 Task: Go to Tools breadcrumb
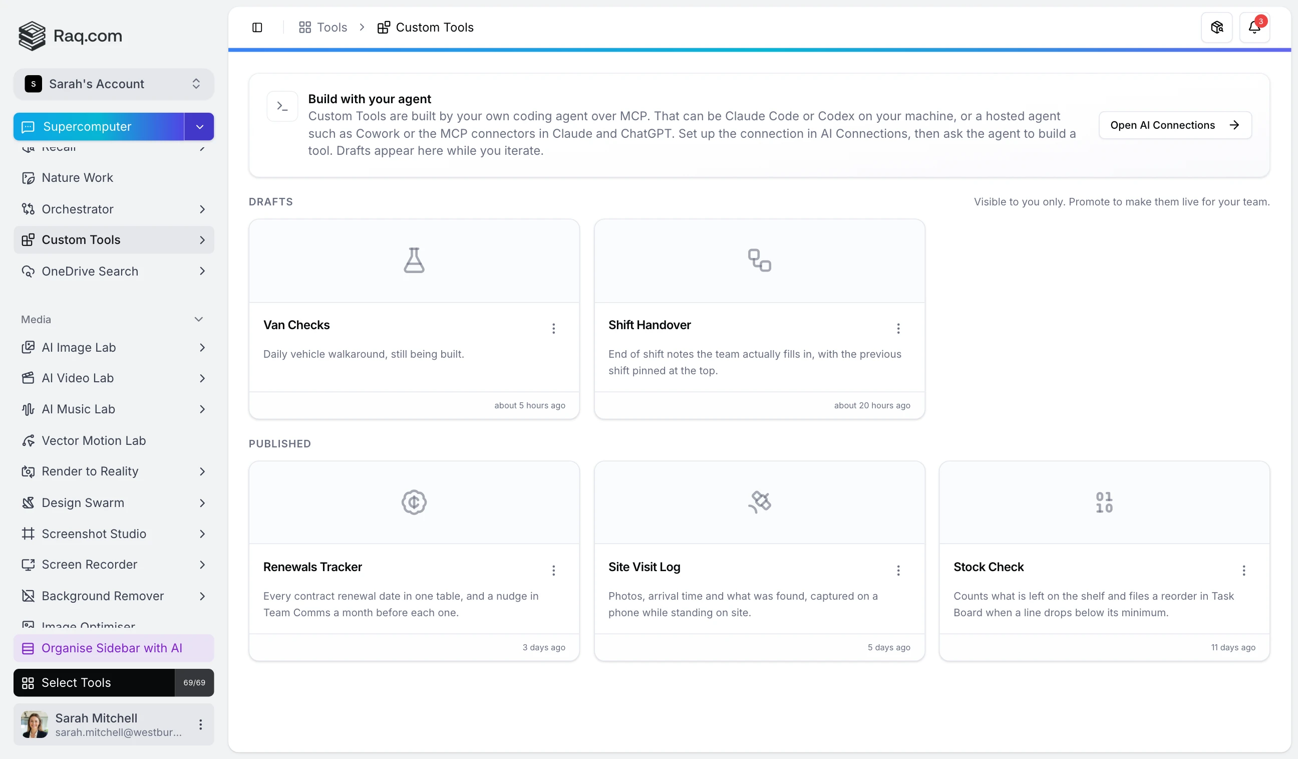[x=323, y=28]
